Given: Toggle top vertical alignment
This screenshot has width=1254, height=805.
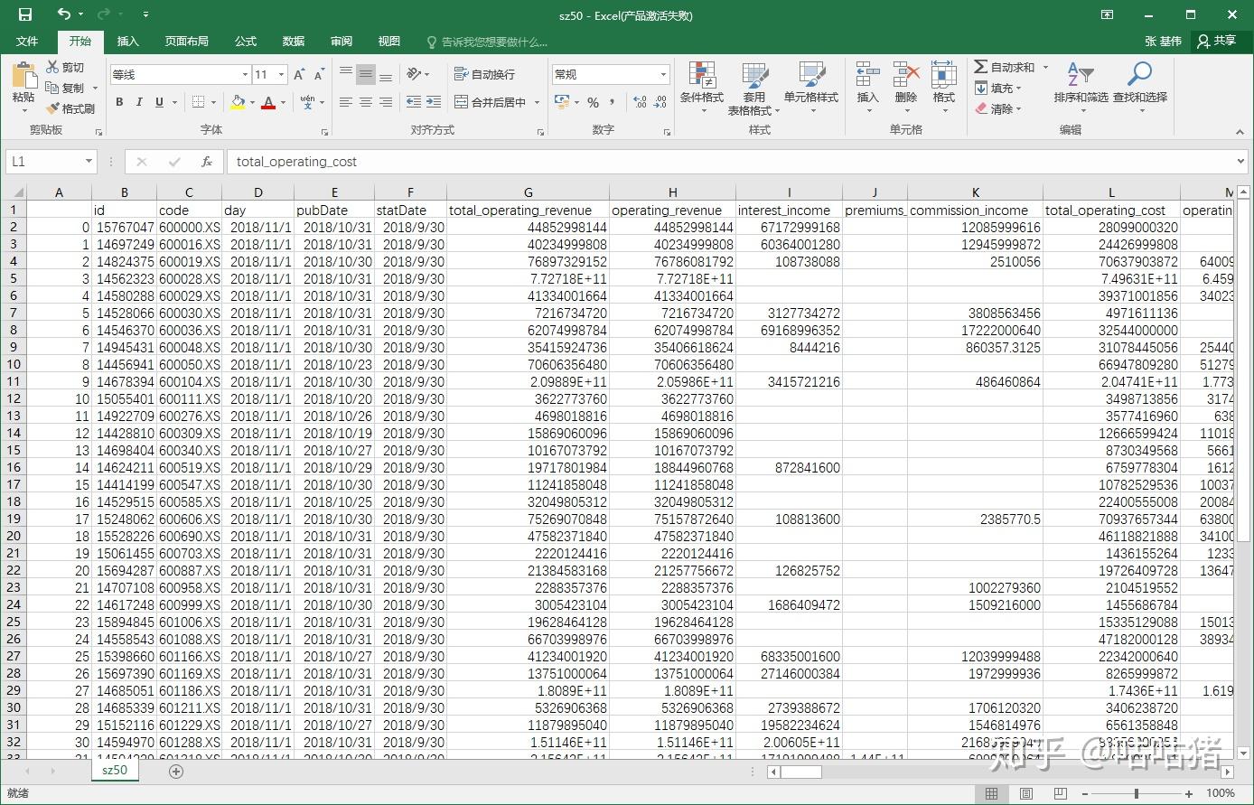Looking at the screenshot, I should coord(346,74).
